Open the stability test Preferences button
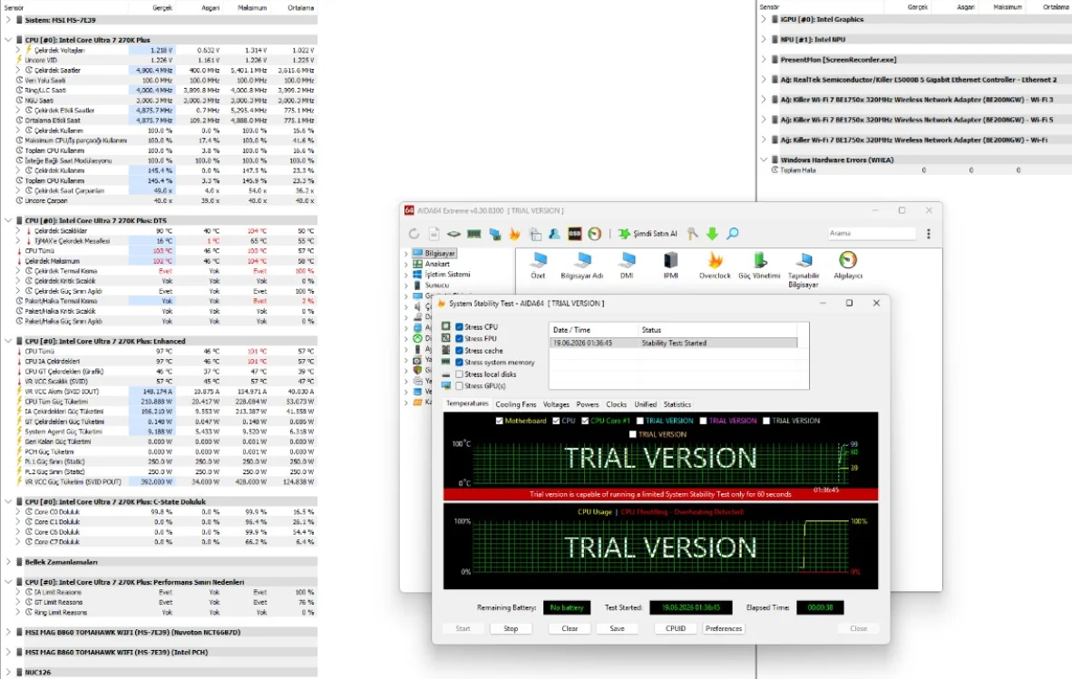 click(x=724, y=628)
